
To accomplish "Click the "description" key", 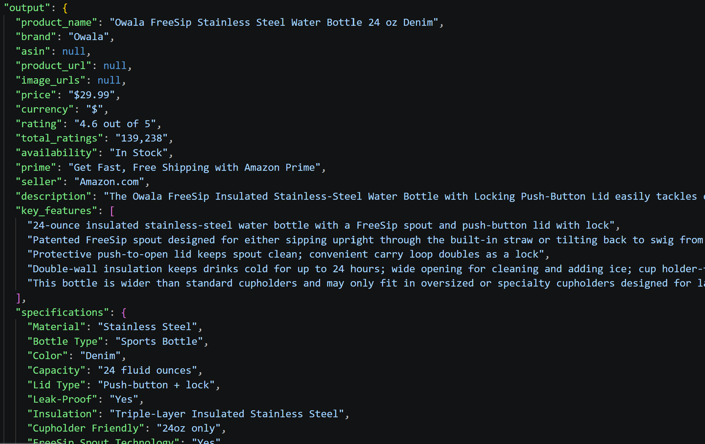I will [53, 197].
